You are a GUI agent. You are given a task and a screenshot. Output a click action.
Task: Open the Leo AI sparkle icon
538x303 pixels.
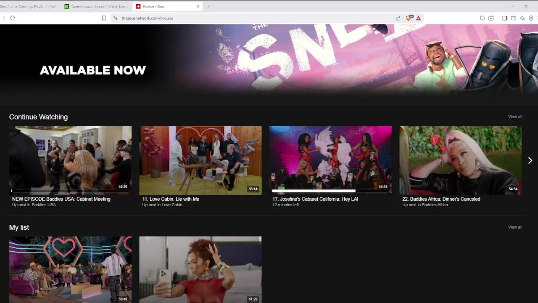522,18
